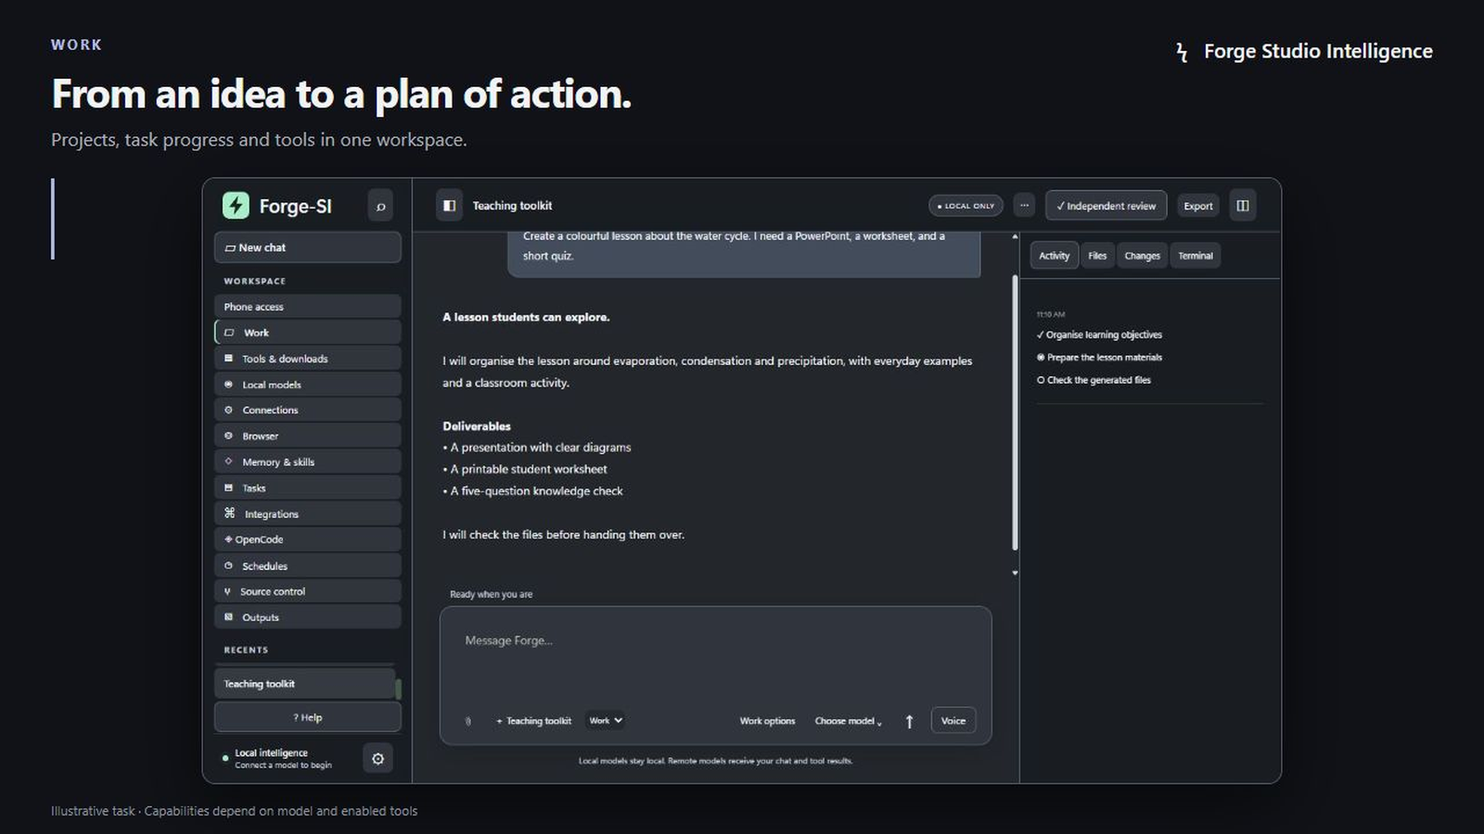Toggle the split panel layout icon

pos(1243,206)
